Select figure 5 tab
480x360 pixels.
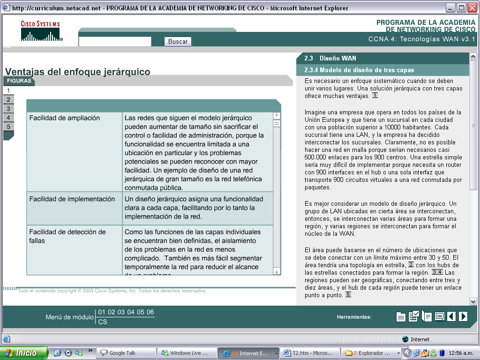point(8,127)
